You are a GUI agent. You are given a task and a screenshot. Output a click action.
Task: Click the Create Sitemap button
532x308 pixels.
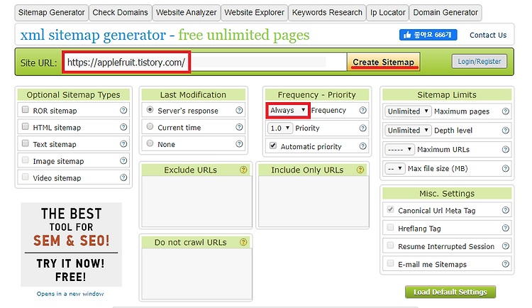pyautogui.click(x=383, y=62)
